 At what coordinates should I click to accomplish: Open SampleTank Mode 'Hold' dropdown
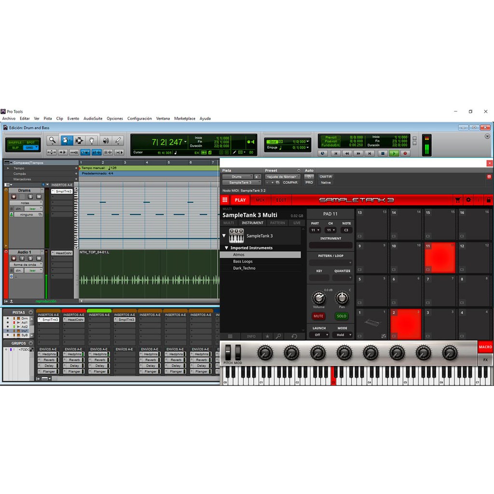tap(342, 335)
